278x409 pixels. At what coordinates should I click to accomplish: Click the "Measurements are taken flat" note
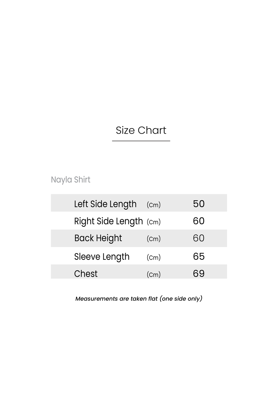pos(116,299)
